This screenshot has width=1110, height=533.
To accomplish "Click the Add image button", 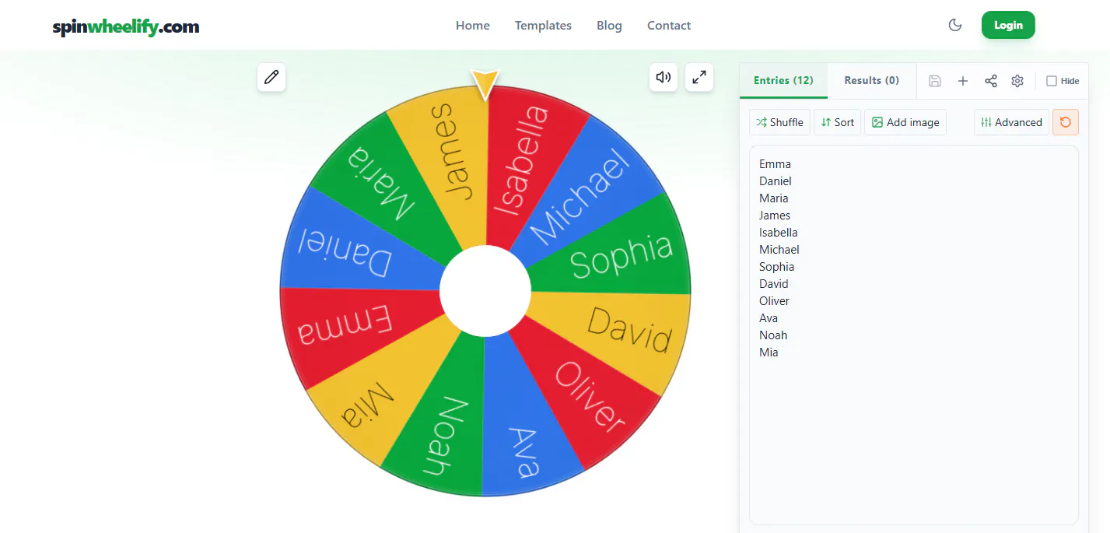I will (x=905, y=122).
